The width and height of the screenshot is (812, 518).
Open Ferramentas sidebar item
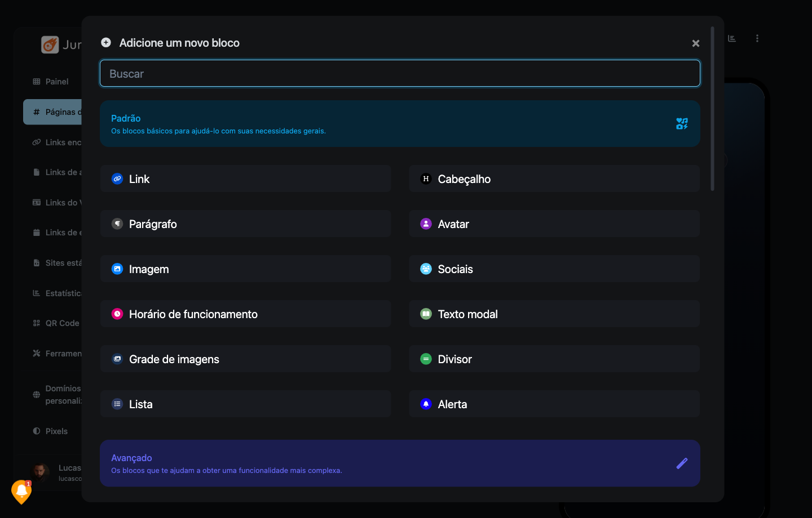click(x=57, y=354)
